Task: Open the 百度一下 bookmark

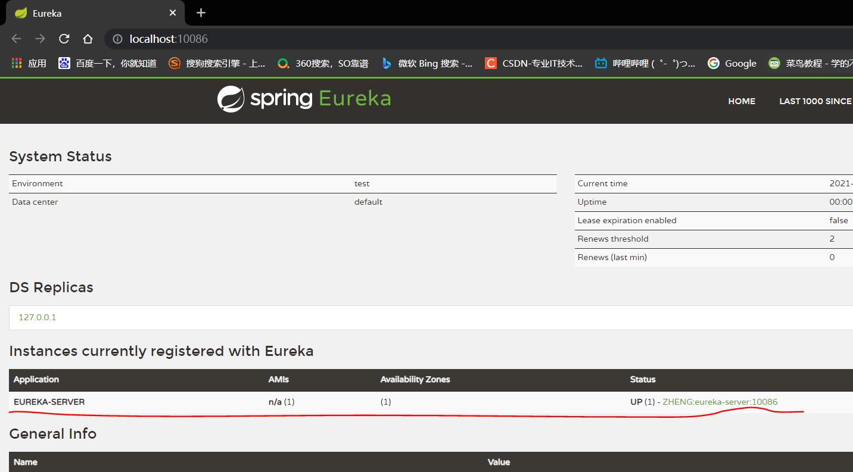Action: pos(108,63)
